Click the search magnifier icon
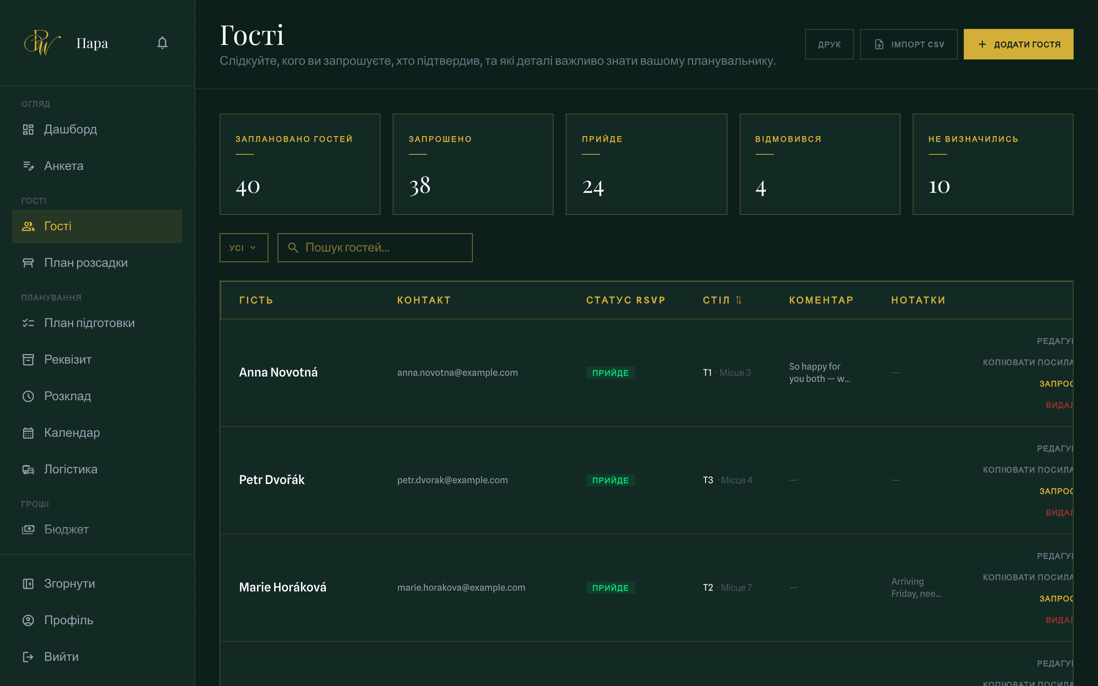Viewport: 1098px width, 686px height. click(293, 248)
